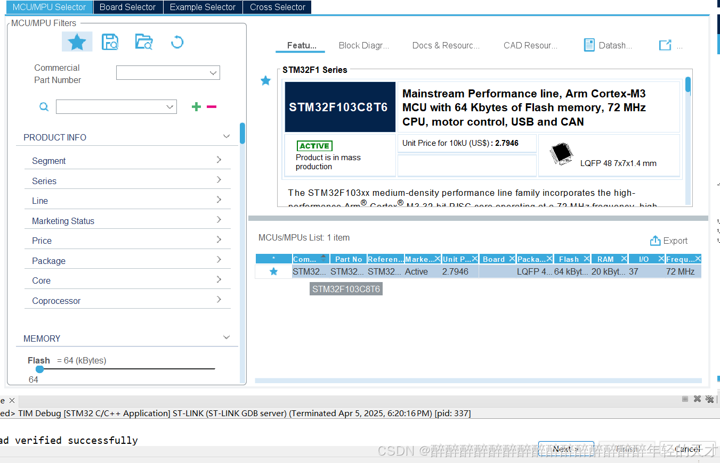Click the green plus icon
This screenshot has height=463, width=720.
pyautogui.click(x=196, y=106)
